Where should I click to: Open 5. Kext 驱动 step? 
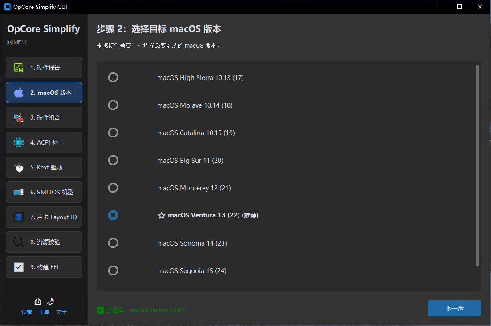pyautogui.click(x=44, y=167)
